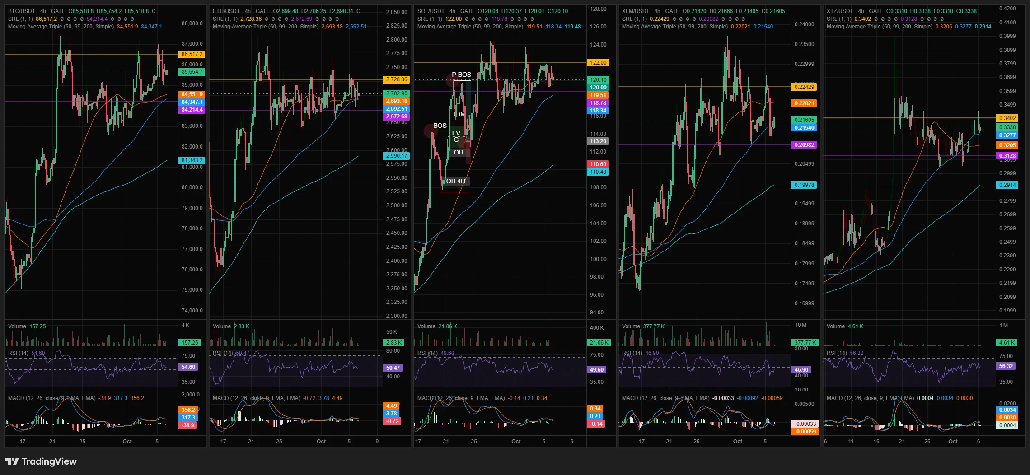Click the BTC/USDT chart symbol title
Image resolution: width=1030 pixels, height=475 pixels.
pyautogui.click(x=22, y=11)
